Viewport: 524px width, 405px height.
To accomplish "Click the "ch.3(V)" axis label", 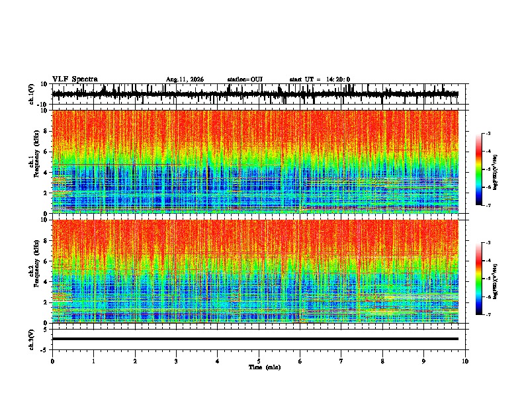I will pyautogui.click(x=32, y=339).
